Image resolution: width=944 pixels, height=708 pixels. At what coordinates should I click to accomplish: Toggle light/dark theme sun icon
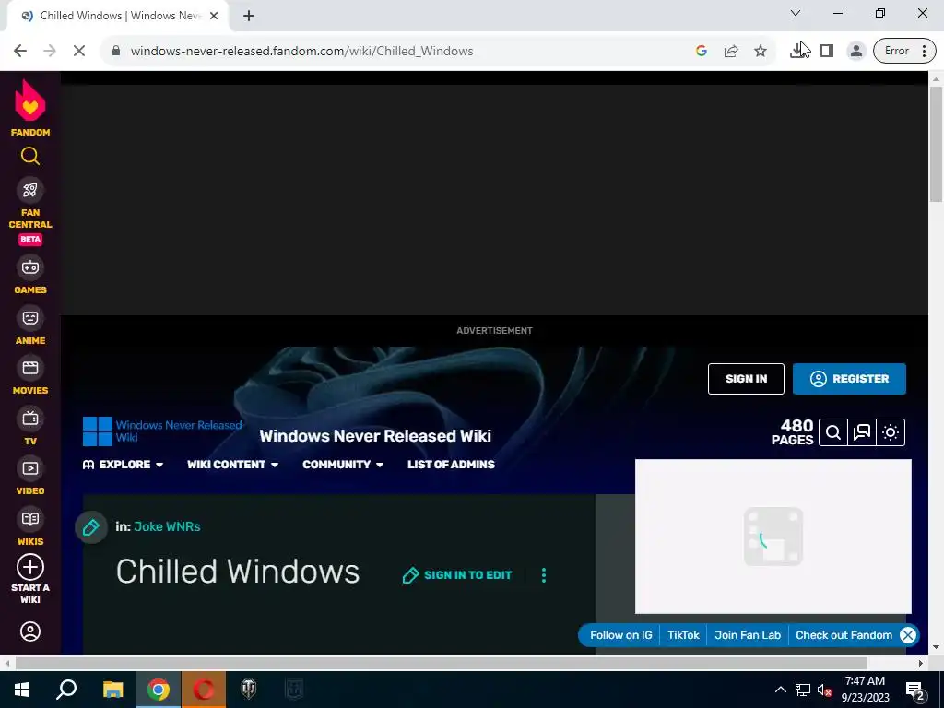(x=891, y=432)
